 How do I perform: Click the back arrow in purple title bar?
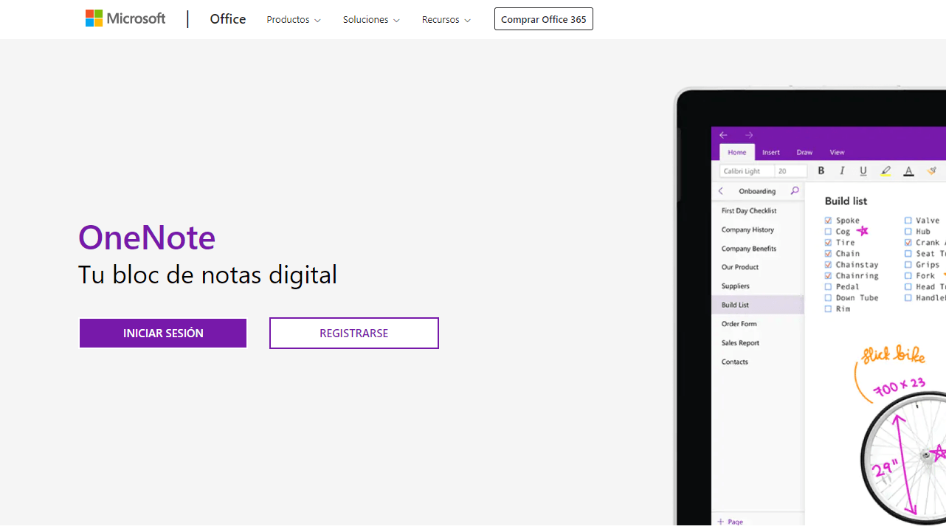pyautogui.click(x=723, y=135)
